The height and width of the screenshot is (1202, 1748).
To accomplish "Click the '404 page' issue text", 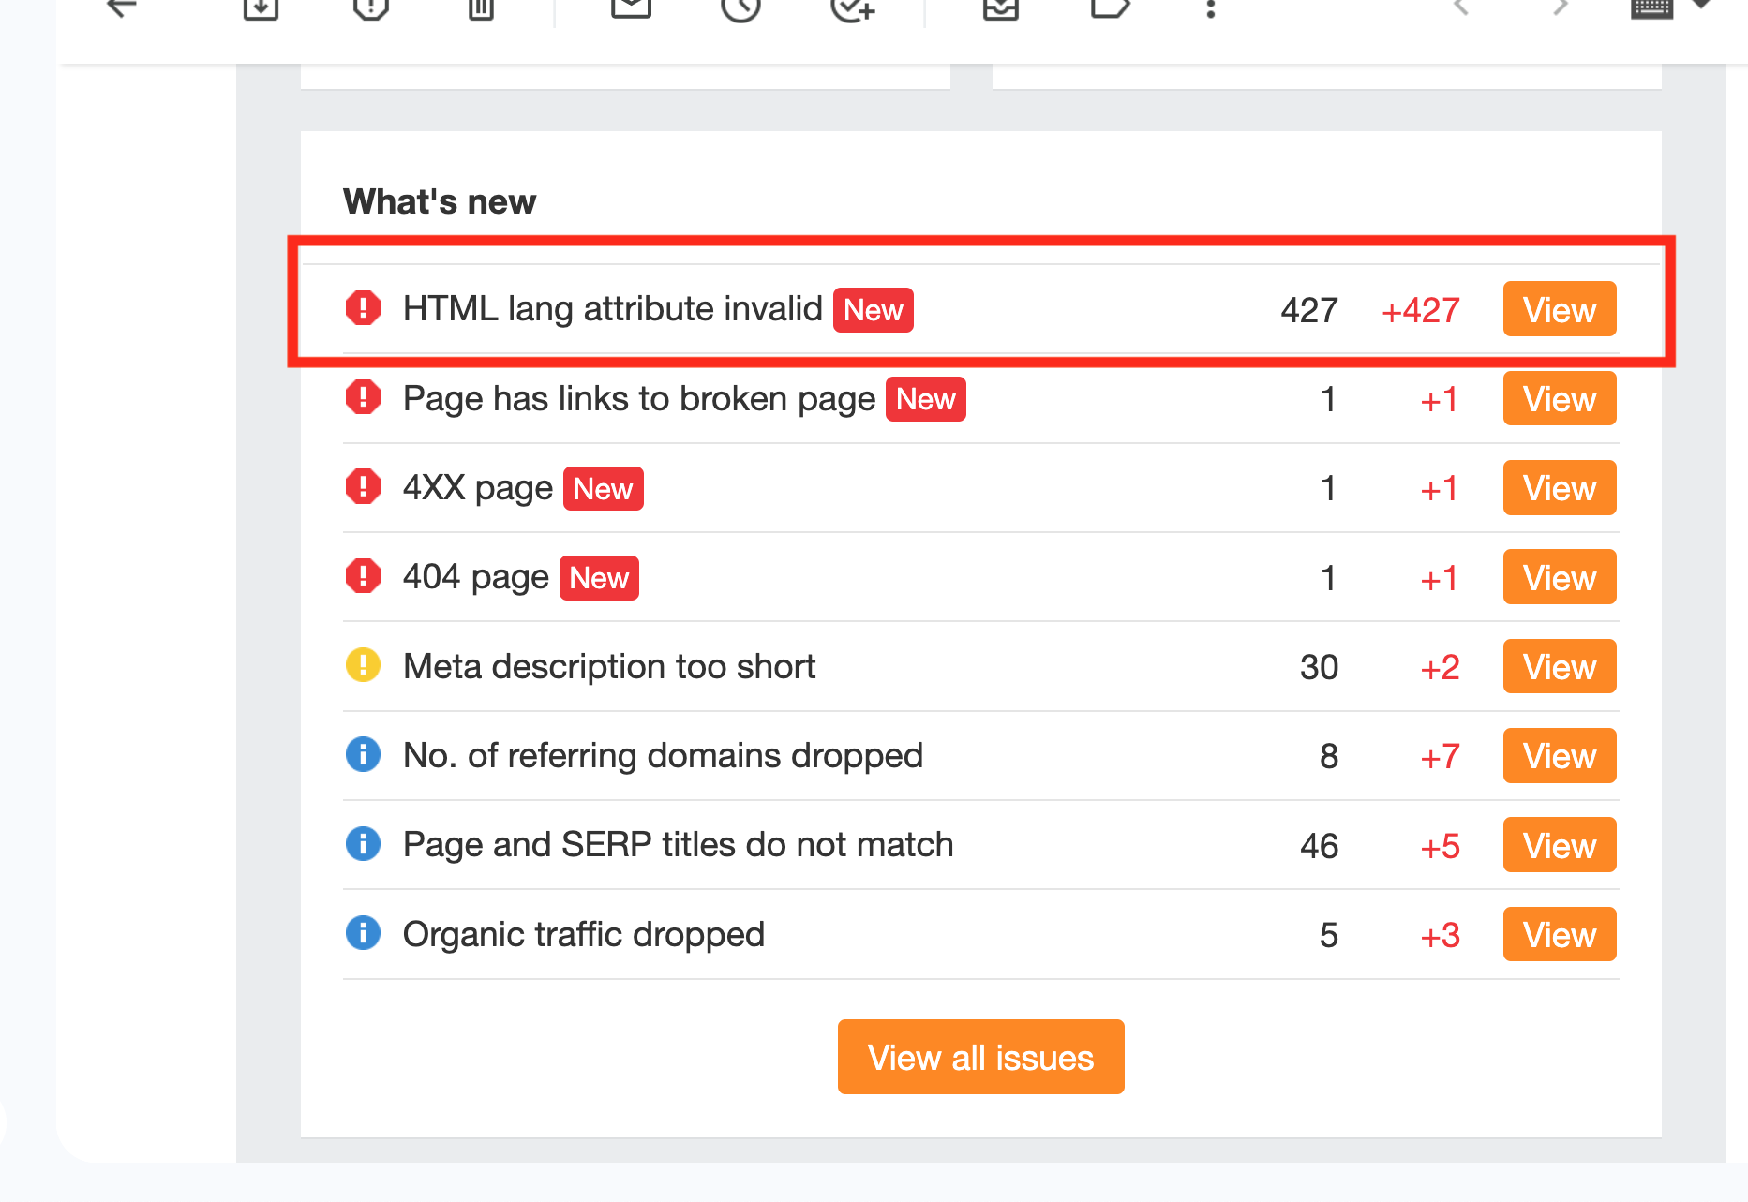I will (x=476, y=577).
